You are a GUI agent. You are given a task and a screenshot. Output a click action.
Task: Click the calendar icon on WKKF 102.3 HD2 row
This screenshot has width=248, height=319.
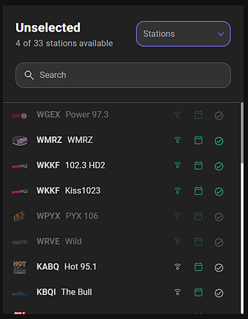coord(198,166)
